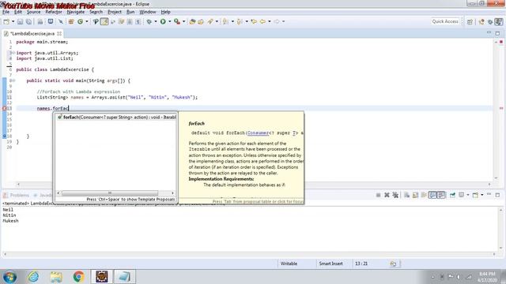Click the Save toolbar icon
Screen dimensions: 506x284
(20, 21)
